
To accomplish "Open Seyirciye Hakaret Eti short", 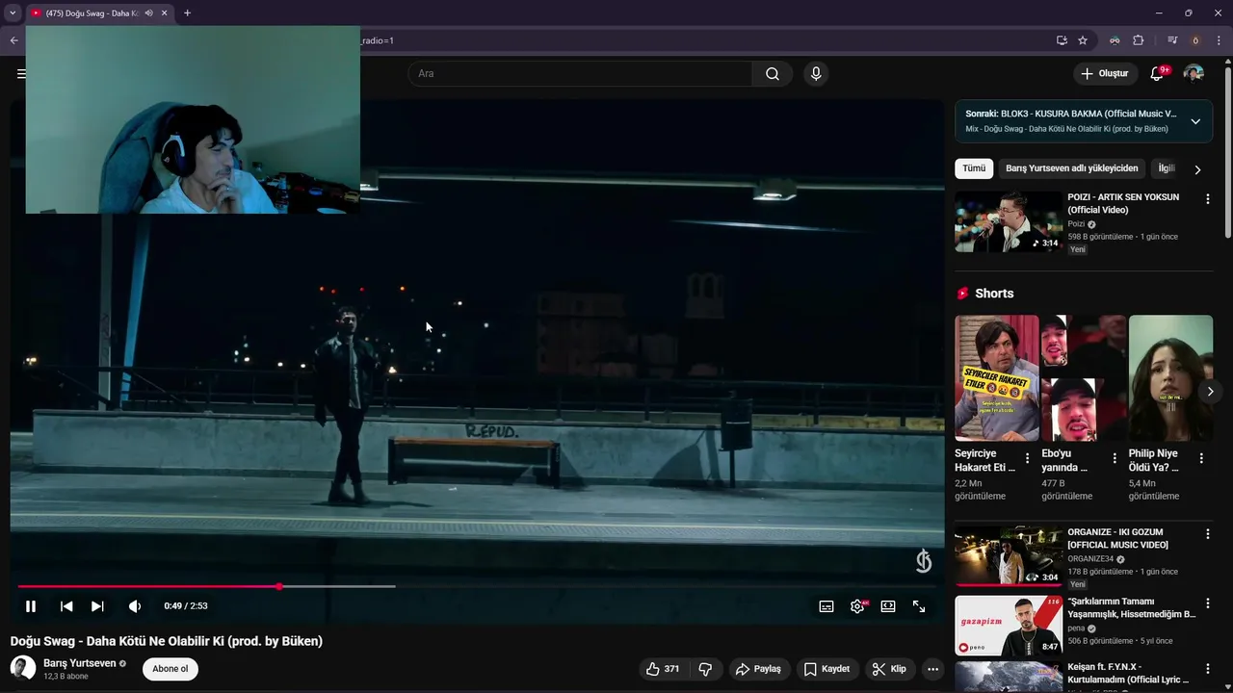I will [997, 377].
